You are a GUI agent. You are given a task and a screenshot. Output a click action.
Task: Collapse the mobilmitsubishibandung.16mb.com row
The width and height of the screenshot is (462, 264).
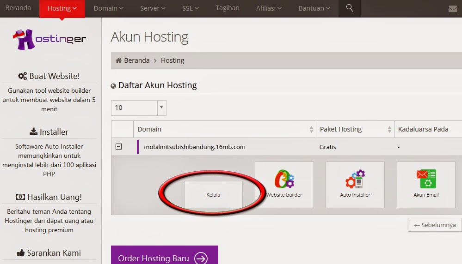[119, 146]
